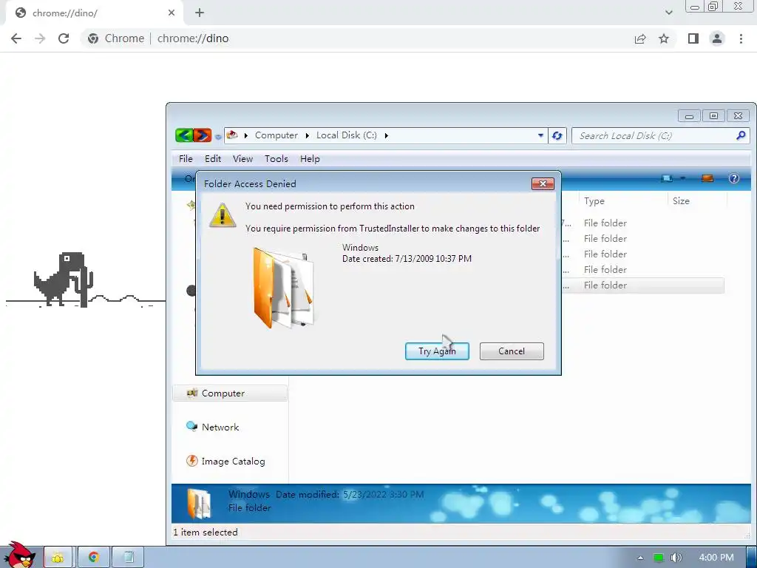Select Image Catalog in navigation pane
Viewport: 757px width, 568px height.
point(233,461)
